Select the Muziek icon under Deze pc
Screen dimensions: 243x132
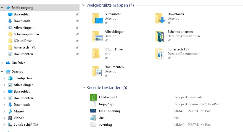(10, 111)
